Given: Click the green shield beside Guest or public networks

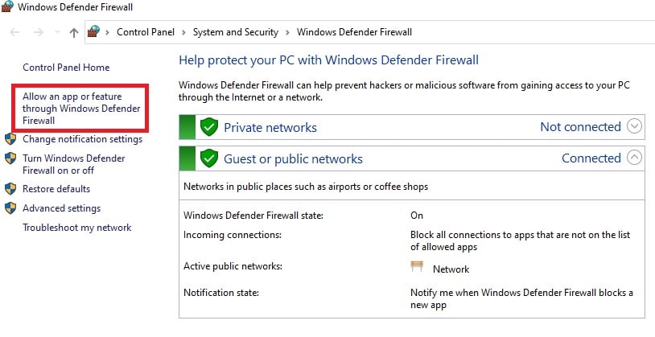Looking at the screenshot, I should pos(209,158).
